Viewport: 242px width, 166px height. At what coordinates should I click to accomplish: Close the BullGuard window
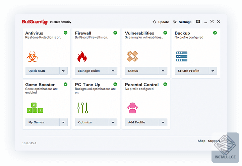click(219, 21)
